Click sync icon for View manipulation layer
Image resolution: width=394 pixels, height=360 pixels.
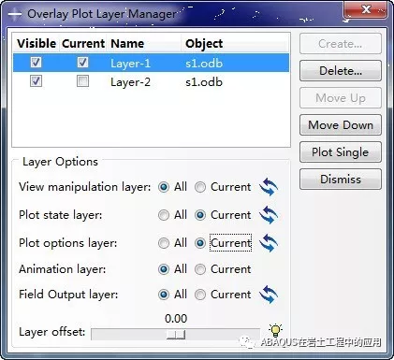point(269,187)
